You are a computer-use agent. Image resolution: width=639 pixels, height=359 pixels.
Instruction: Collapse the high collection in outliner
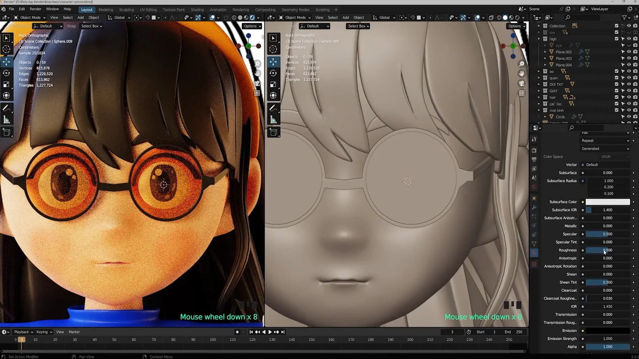point(539,39)
